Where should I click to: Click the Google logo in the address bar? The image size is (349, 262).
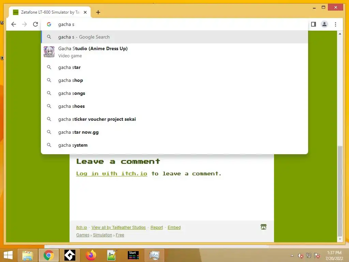pos(49,24)
